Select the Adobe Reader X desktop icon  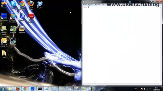tap(31, 18)
